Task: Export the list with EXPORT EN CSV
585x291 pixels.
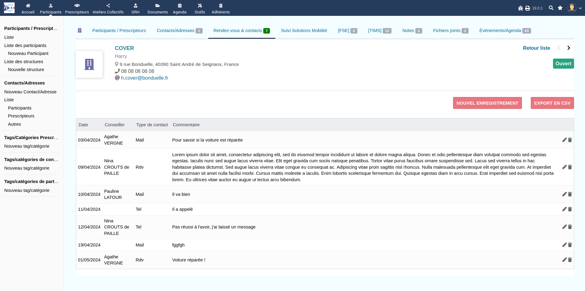Action: click(x=552, y=103)
